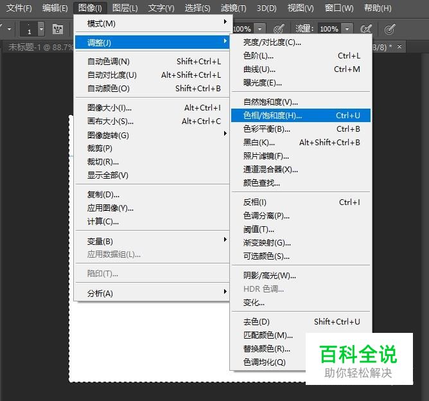This screenshot has width=429, height=401.
Task: Open the 帮助(H) menu
Action: 378,8
